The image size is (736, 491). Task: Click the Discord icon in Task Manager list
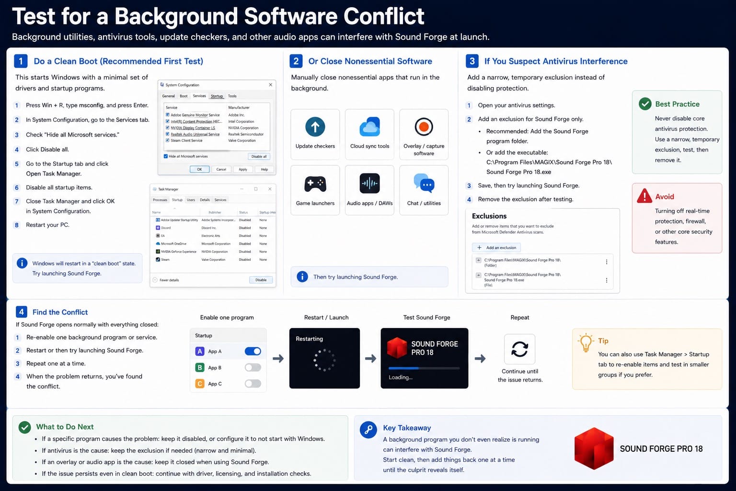click(158, 228)
